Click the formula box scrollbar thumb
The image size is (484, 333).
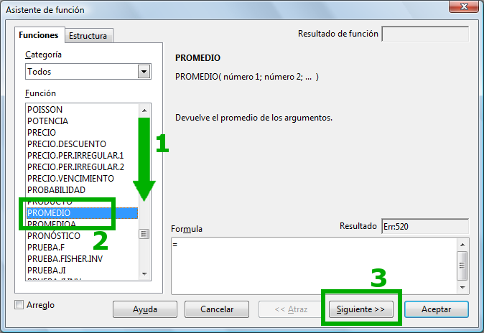click(462, 266)
